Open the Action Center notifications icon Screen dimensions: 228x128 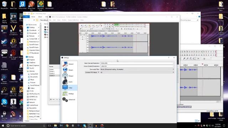[x=224, y=126]
